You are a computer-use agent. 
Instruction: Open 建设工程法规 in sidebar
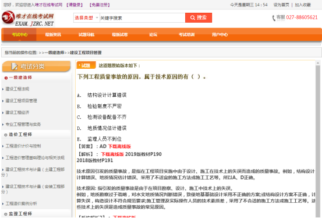(x=17, y=89)
